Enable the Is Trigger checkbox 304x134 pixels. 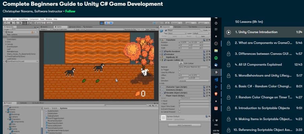click(179, 70)
